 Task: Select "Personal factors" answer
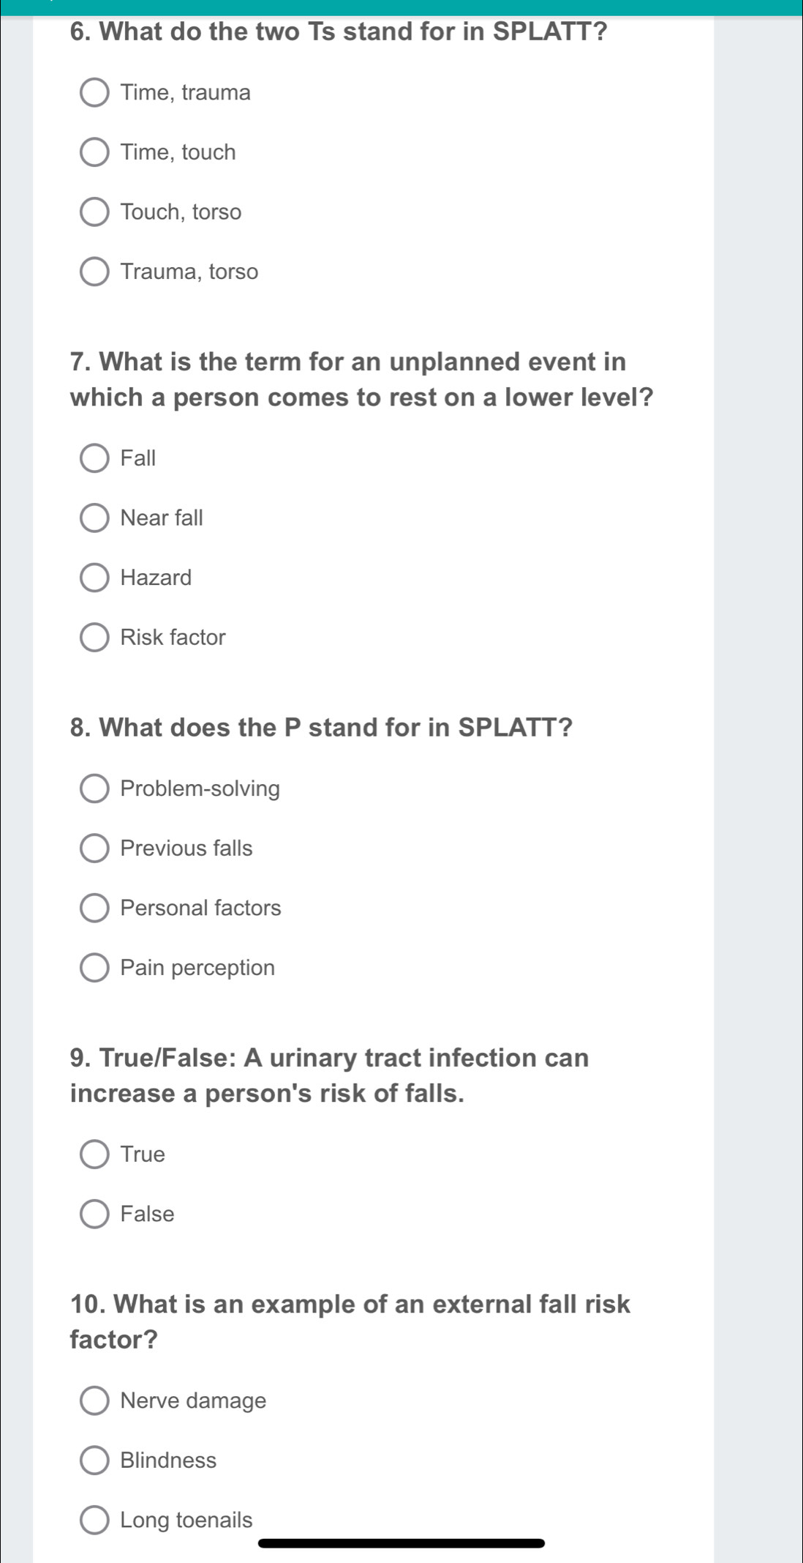pos(95,908)
